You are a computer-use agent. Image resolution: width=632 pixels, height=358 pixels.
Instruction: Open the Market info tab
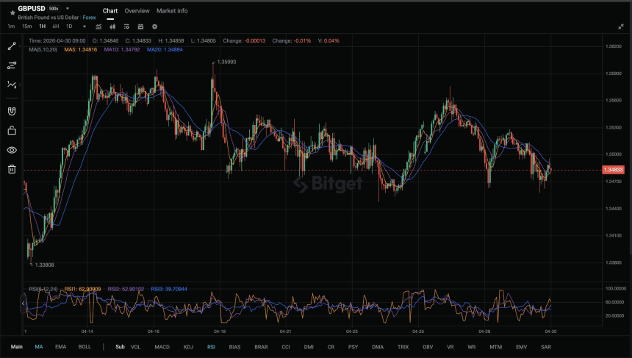pyautogui.click(x=172, y=11)
